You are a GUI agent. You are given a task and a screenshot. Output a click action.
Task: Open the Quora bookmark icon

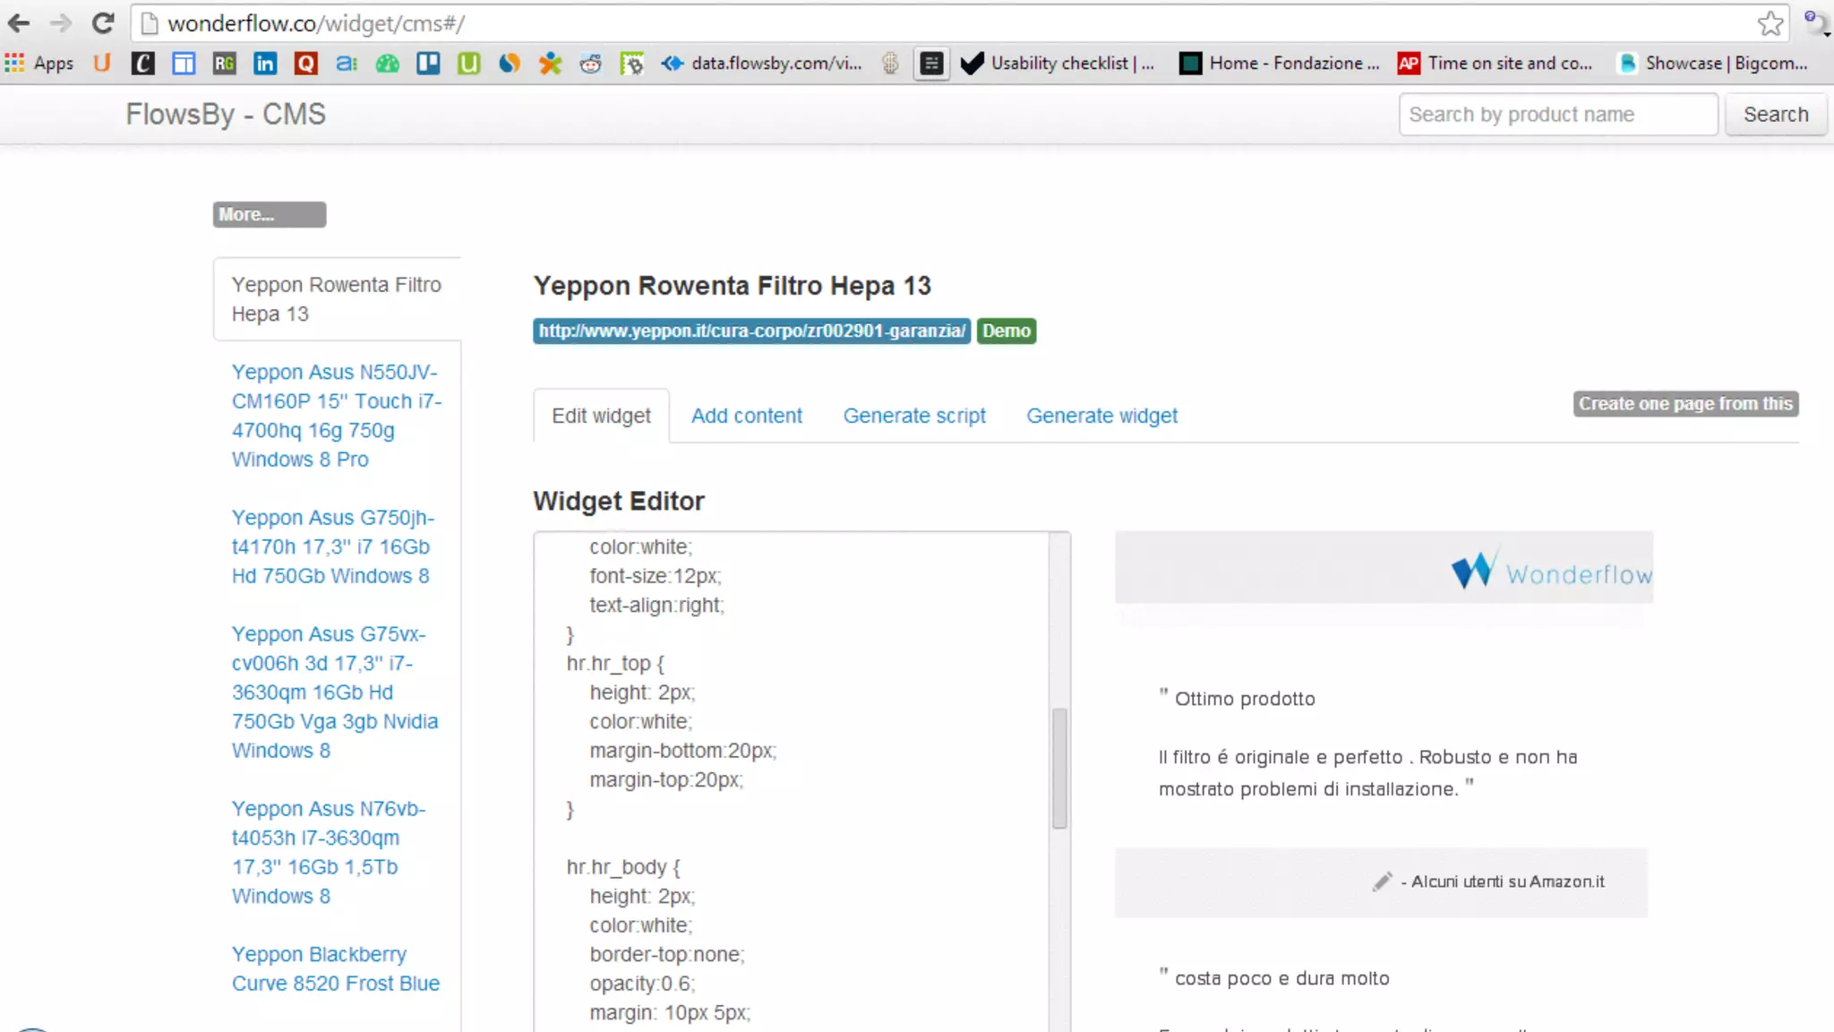point(306,64)
